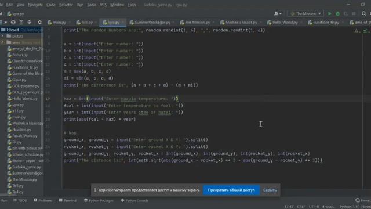Change CRLF line separator in status bar
Viewport: 371px width, 209px height.
pos(301,207)
